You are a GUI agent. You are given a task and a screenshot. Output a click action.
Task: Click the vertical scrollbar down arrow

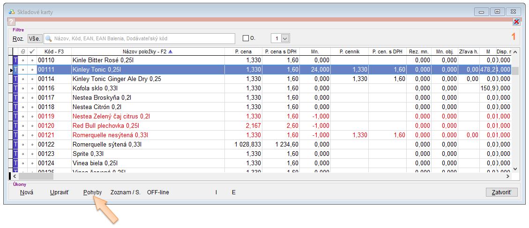(515, 169)
